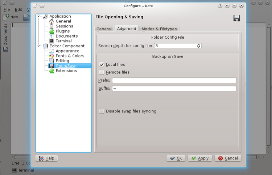
Task: Select Sessions in the config tree
Action: click(64, 26)
